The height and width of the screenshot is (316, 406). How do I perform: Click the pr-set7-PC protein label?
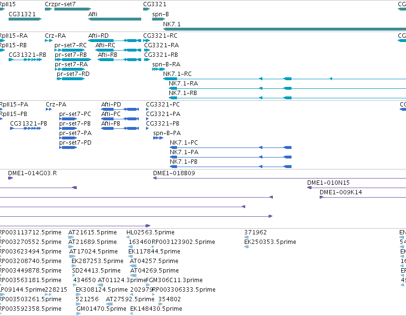75,114
